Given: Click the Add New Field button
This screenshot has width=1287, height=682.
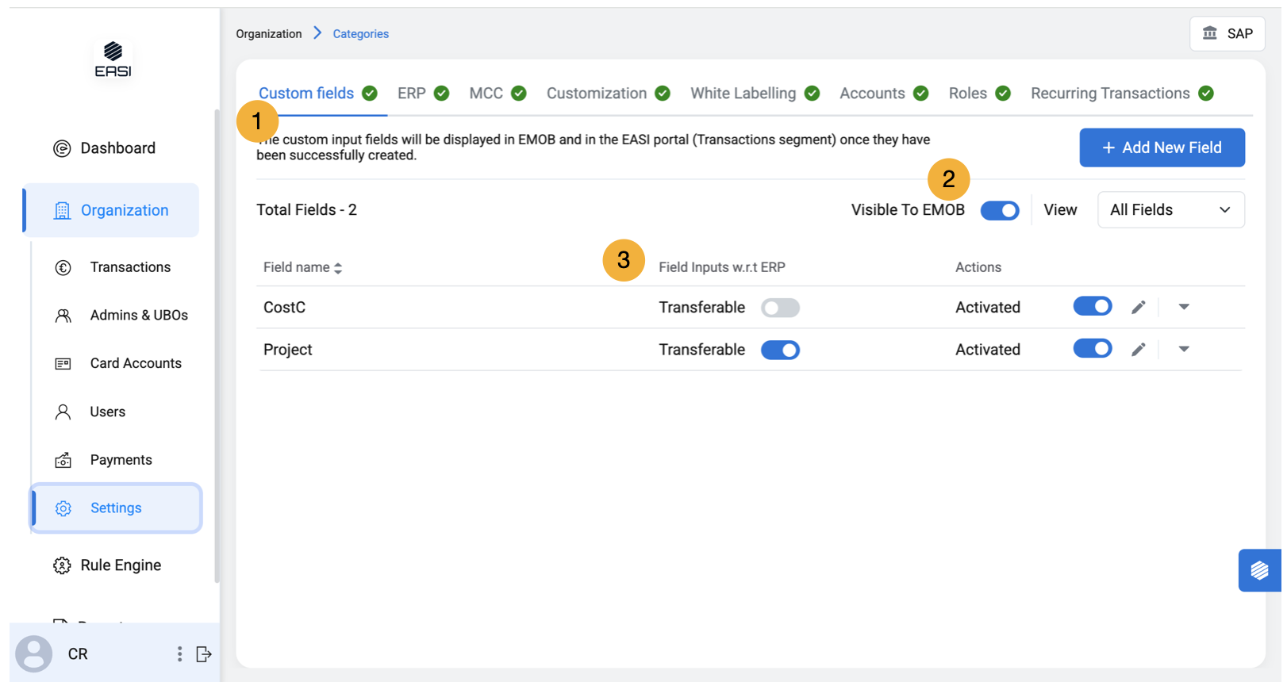Looking at the screenshot, I should [x=1162, y=148].
